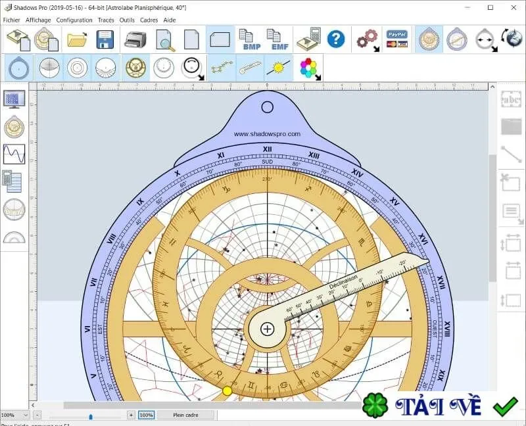Image resolution: width=526 pixels, height=426 pixels.
Task: Toggle the constellation lines display button
Action: click(222, 68)
